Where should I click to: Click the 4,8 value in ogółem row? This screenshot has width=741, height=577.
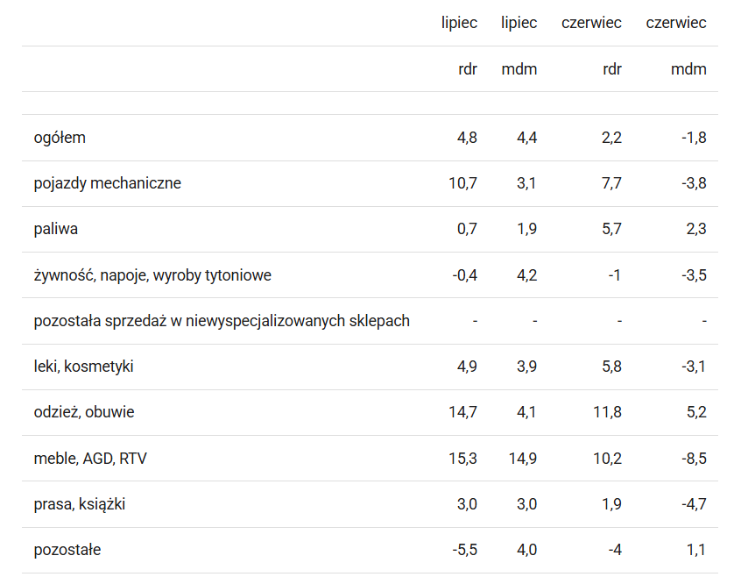[x=467, y=138]
